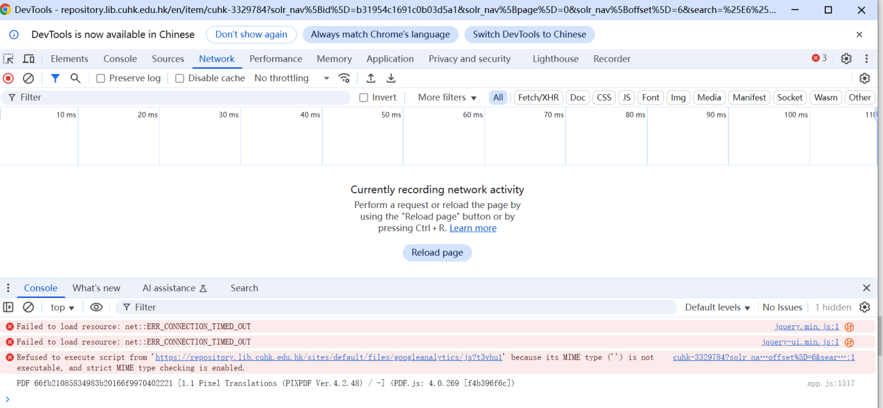Tick the Invert filter checkbox
This screenshot has height=408, width=883.
tap(364, 98)
